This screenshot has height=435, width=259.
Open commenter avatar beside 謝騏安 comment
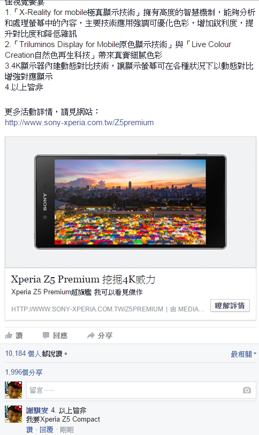13,414
